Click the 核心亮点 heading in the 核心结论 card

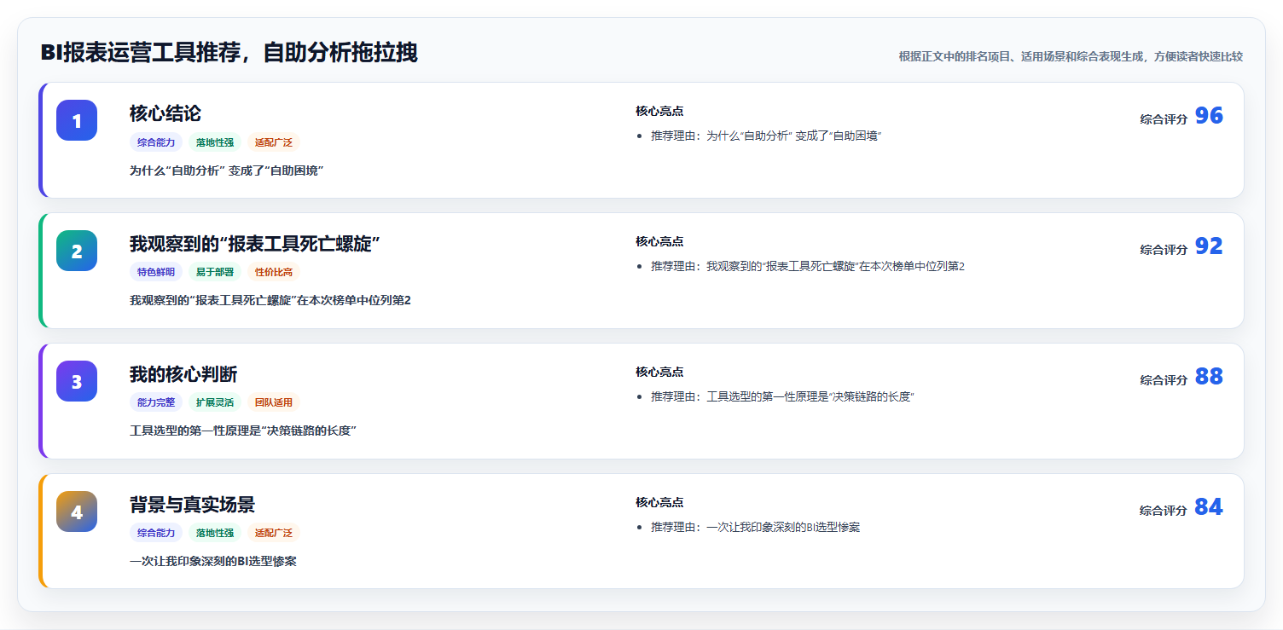tap(659, 111)
